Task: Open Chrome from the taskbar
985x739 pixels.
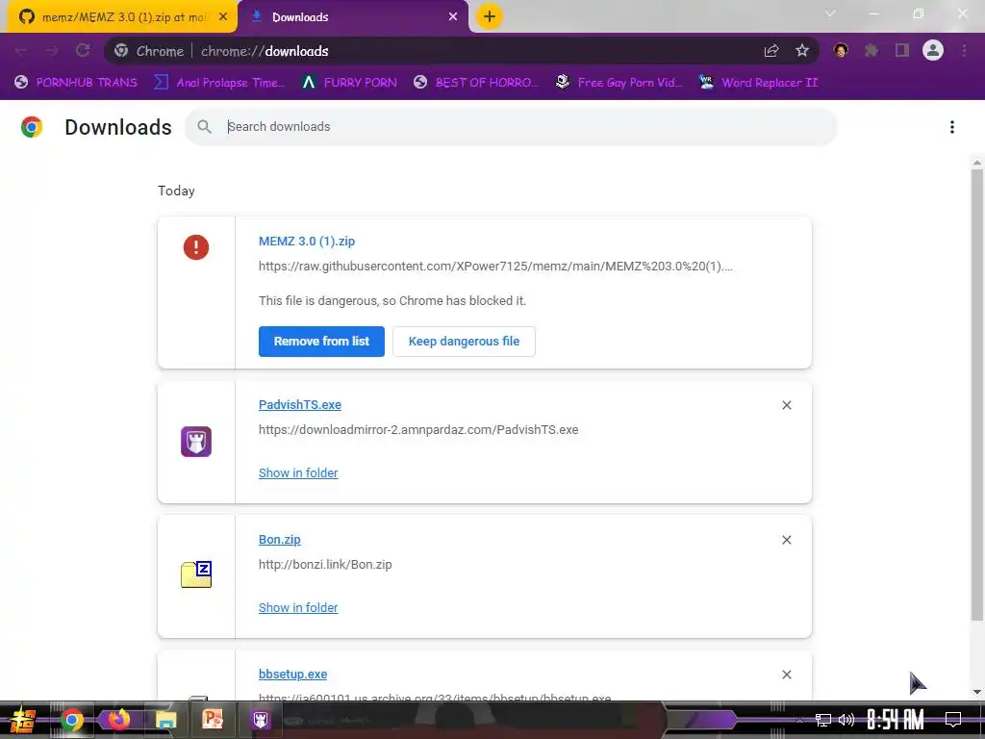Action: pos(71,720)
